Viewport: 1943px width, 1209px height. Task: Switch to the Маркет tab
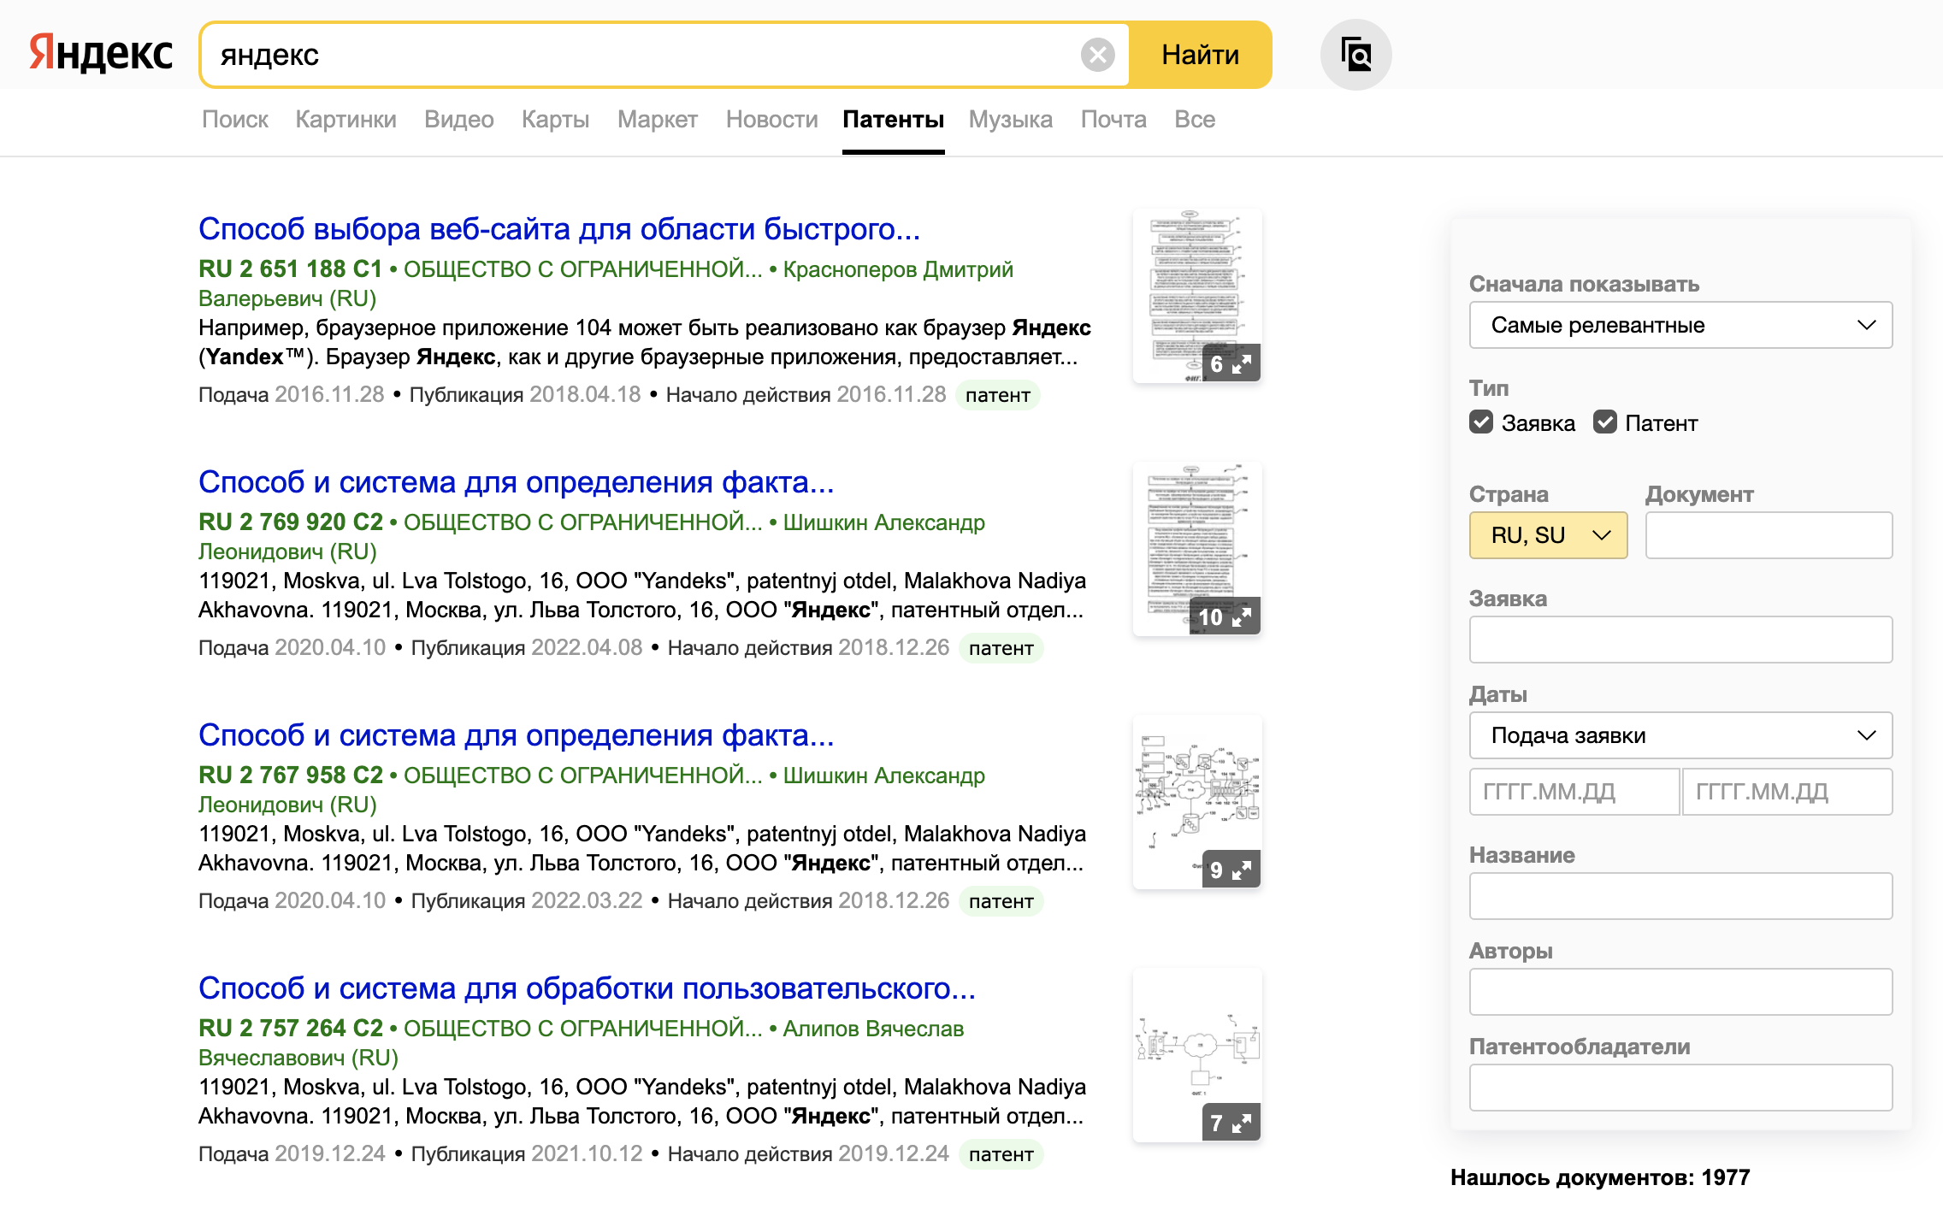coord(658,119)
